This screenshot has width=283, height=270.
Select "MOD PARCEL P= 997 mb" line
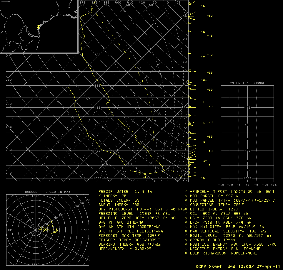(x=215, y=196)
